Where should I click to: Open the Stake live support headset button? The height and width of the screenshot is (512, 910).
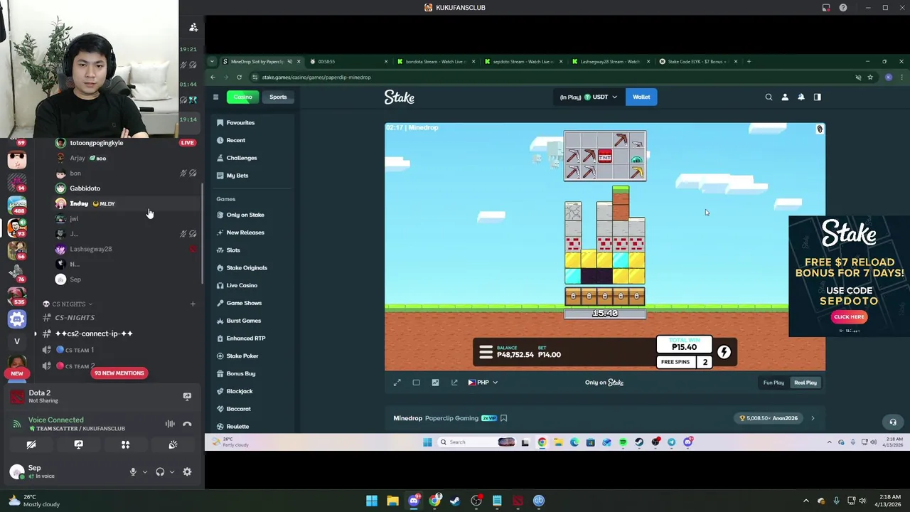[893, 422]
